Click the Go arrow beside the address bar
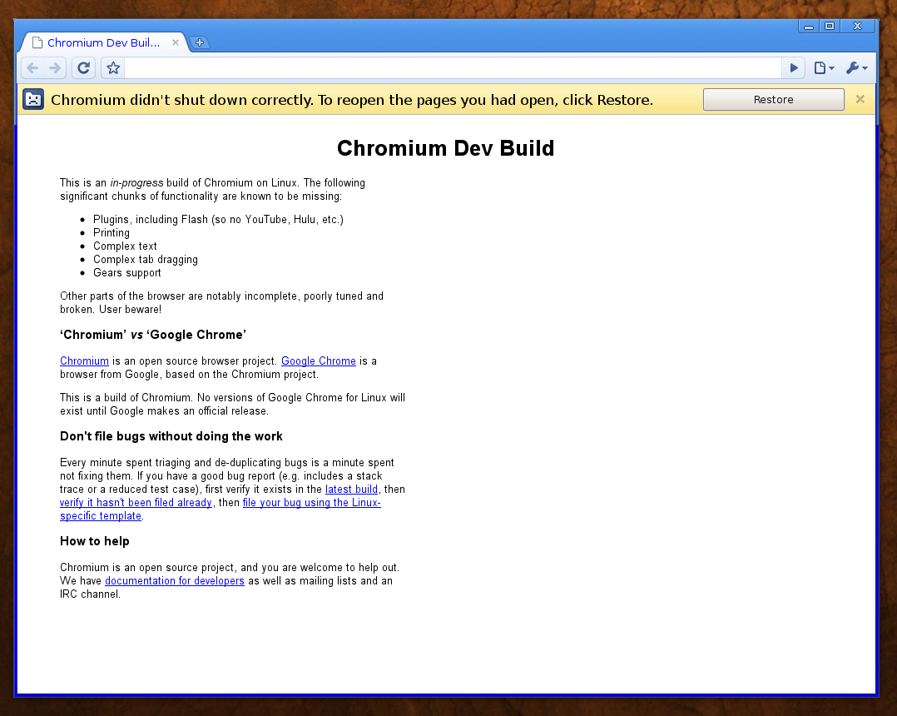The height and width of the screenshot is (716, 897). (x=794, y=68)
